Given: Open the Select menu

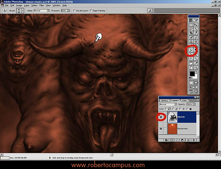Looking at the screenshot, I should pos(34,6).
